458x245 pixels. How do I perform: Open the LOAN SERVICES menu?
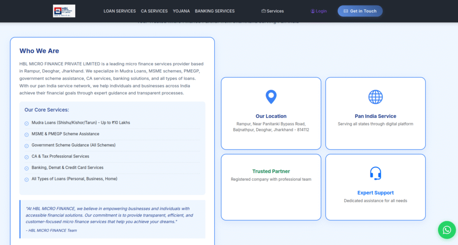pyautogui.click(x=119, y=11)
